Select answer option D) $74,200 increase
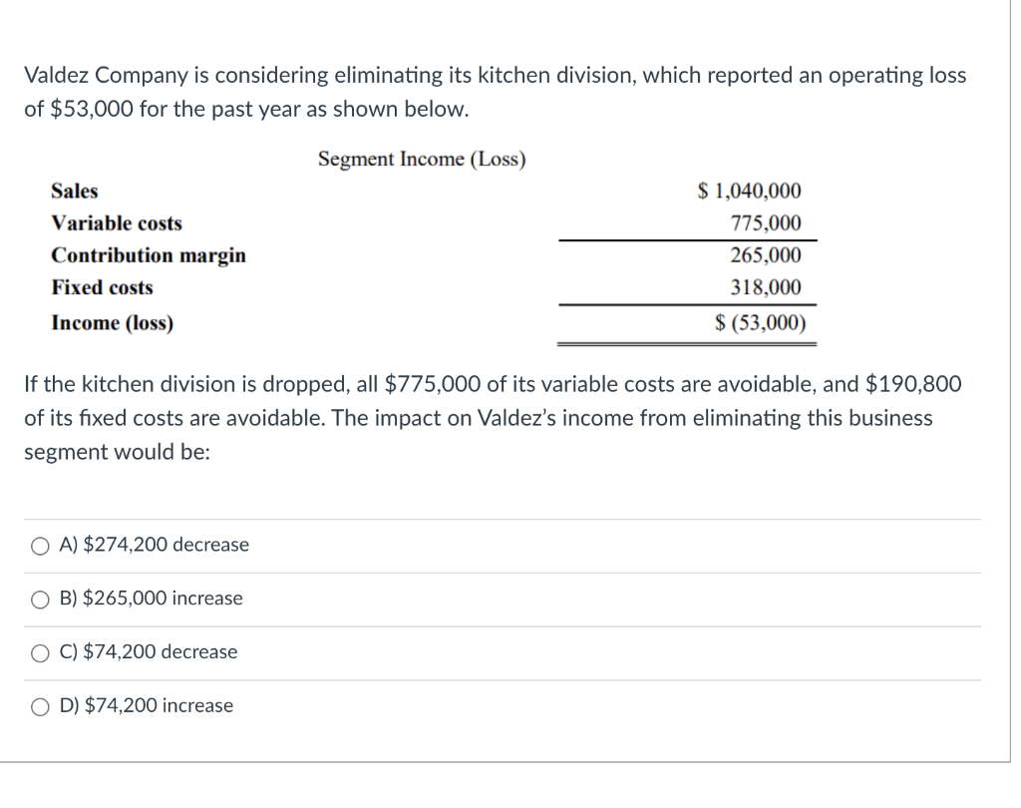Image resolution: width=1021 pixels, height=808 pixels. [x=147, y=705]
